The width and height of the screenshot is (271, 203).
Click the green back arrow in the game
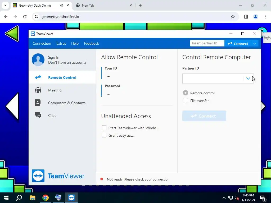12,34
